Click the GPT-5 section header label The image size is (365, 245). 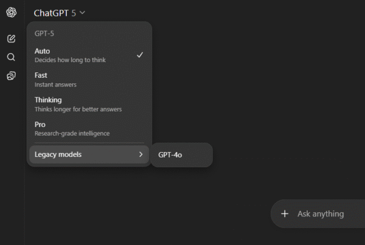(44, 35)
